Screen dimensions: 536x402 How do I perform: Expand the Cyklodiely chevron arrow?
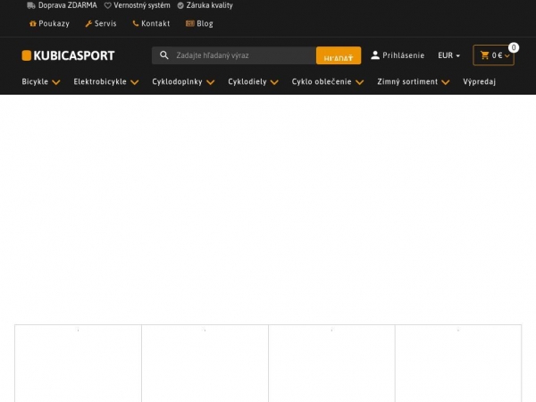(x=274, y=82)
